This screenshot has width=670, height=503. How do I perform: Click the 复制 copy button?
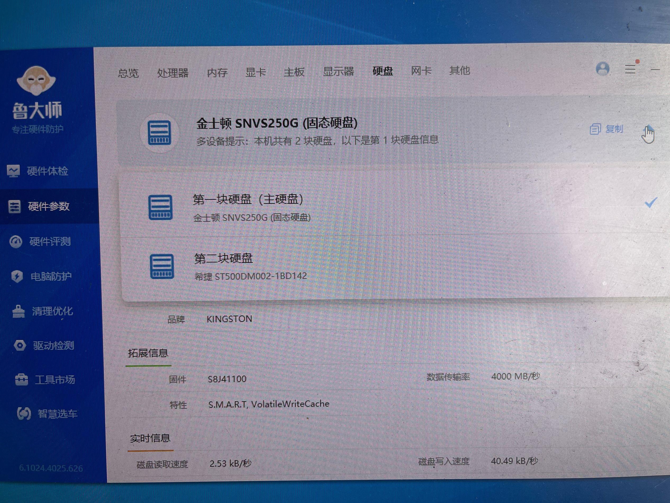point(606,129)
